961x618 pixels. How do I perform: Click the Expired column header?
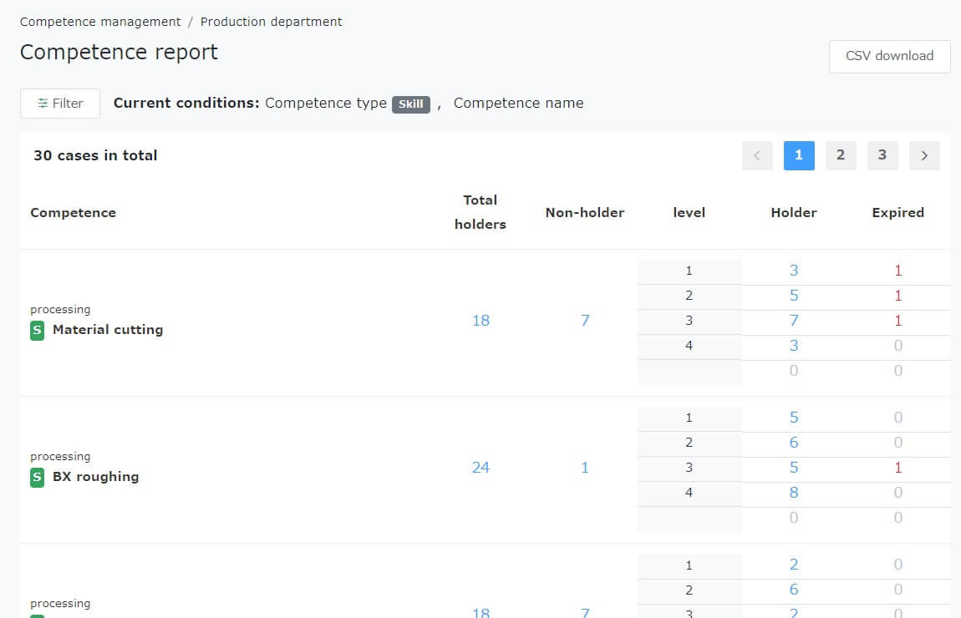click(x=897, y=212)
